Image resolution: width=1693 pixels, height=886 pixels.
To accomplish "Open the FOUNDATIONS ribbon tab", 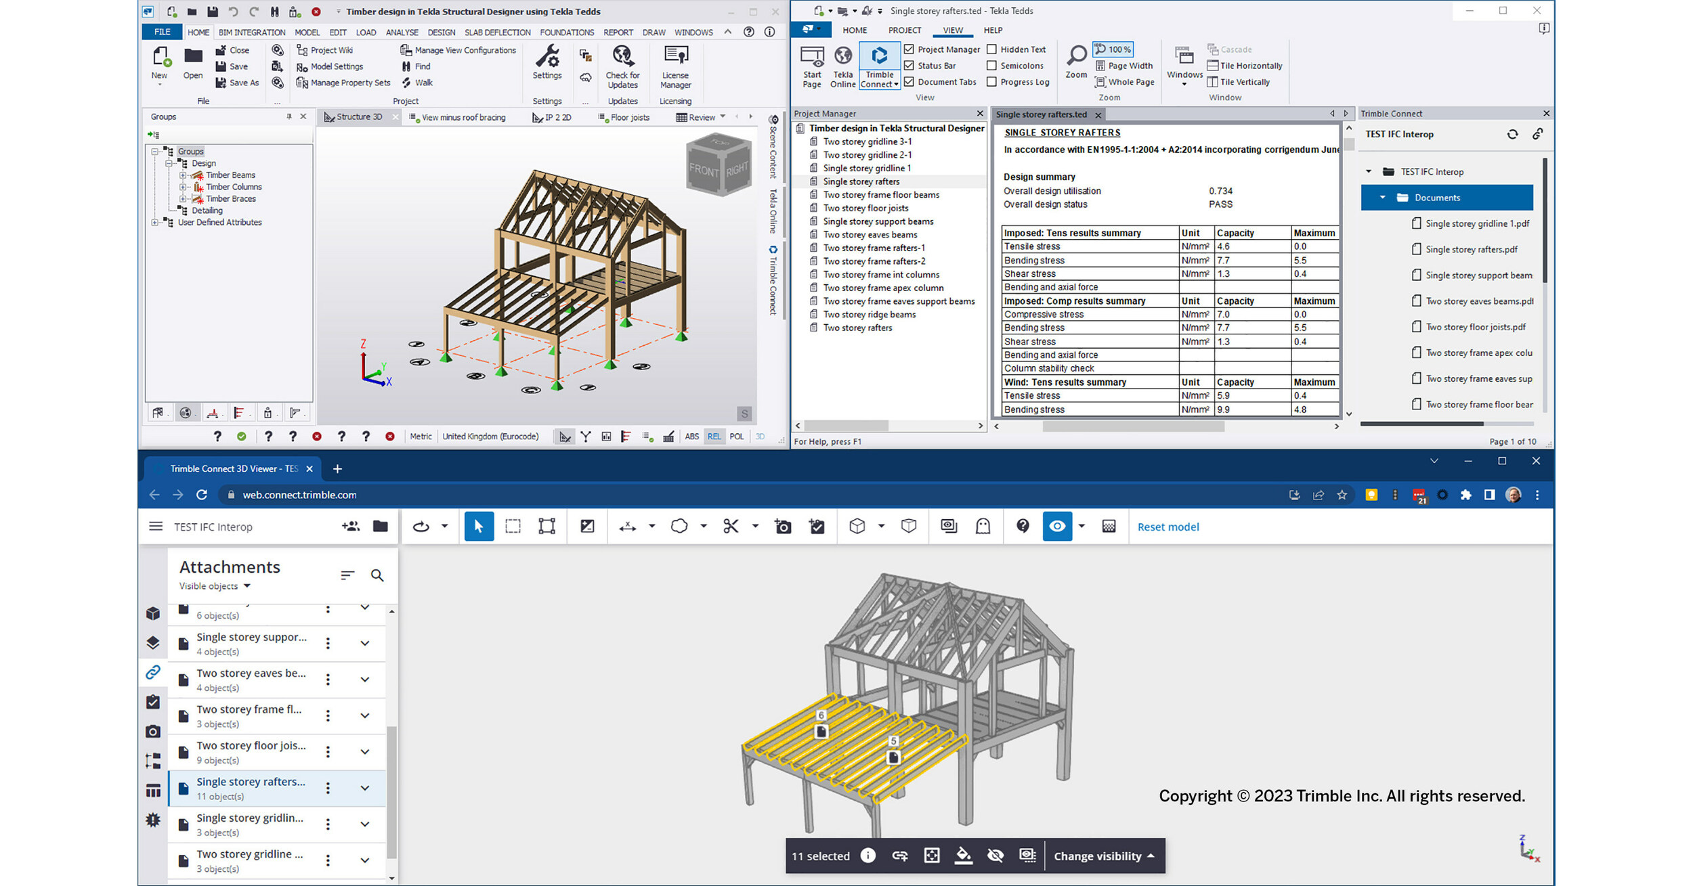I will pos(567,32).
